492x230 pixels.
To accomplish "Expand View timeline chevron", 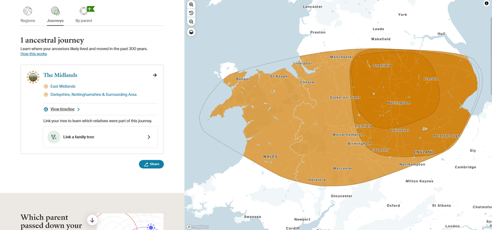I will [78, 109].
